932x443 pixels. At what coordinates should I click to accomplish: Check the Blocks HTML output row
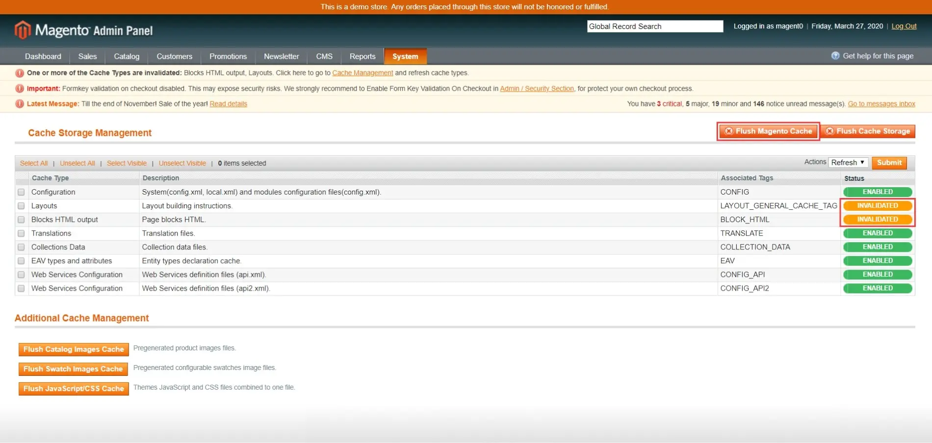(x=21, y=220)
